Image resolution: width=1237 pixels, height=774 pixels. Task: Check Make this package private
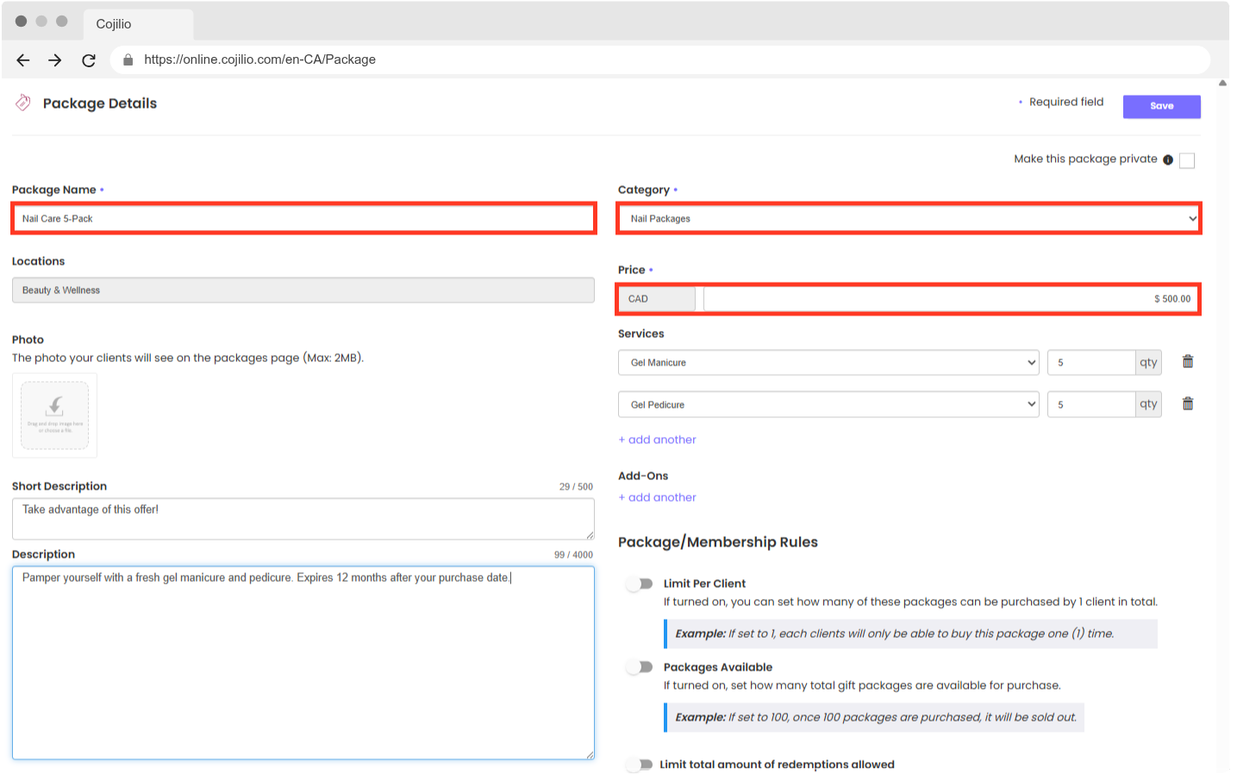click(1187, 160)
